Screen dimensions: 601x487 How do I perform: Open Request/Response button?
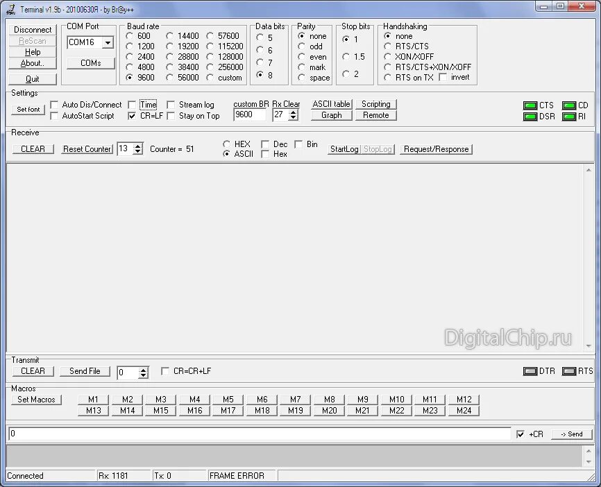click(x=437, y=149)
